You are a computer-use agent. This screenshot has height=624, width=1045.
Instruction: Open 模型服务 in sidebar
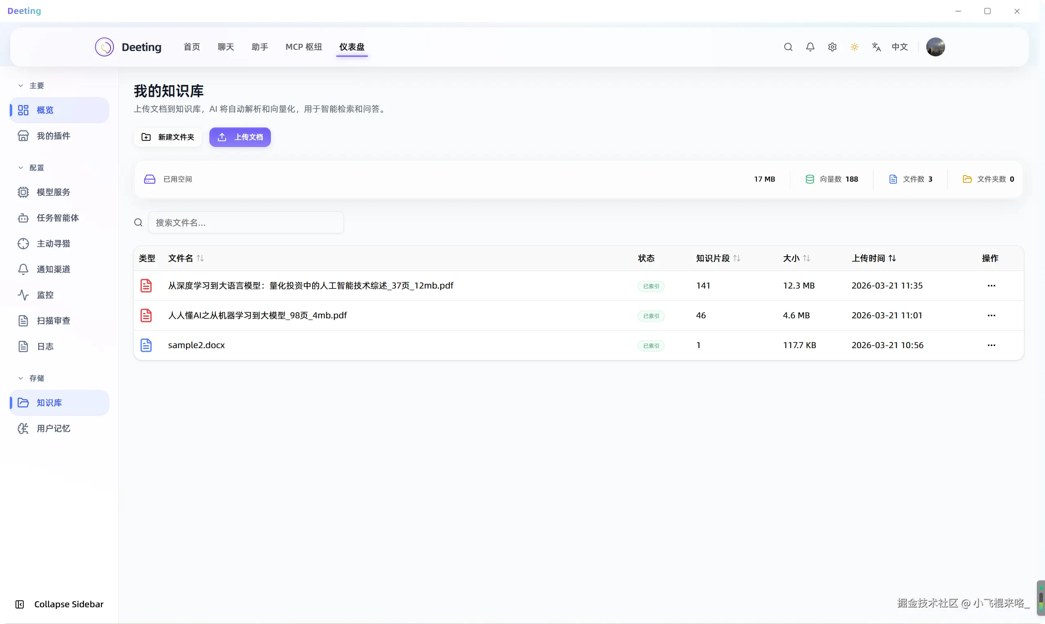coord(53,192)
